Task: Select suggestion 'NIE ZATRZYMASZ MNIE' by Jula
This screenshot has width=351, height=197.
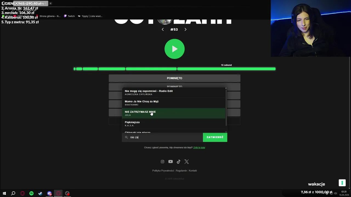Action: point(173,113)
